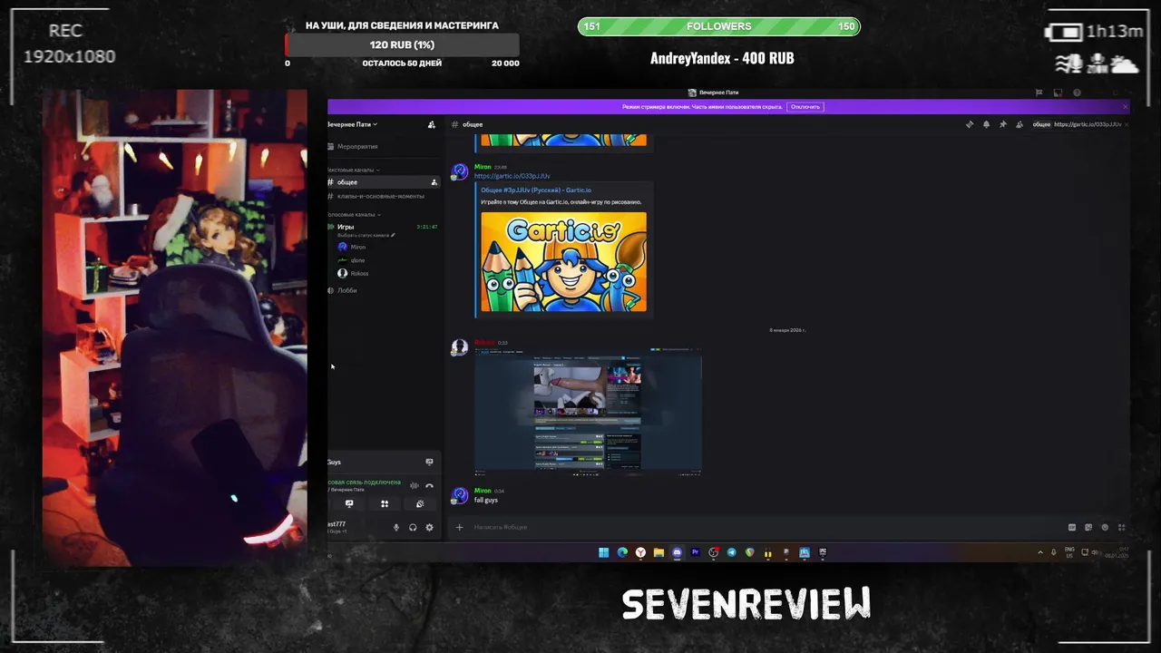Open the emoji picker
This screenshot has height=653, width=1161.
[x=1105, y=527]
